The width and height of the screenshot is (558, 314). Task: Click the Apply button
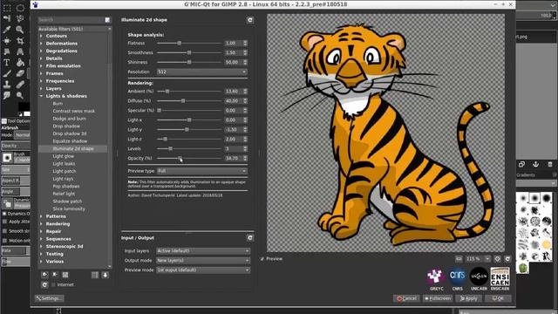click(469, 298)
